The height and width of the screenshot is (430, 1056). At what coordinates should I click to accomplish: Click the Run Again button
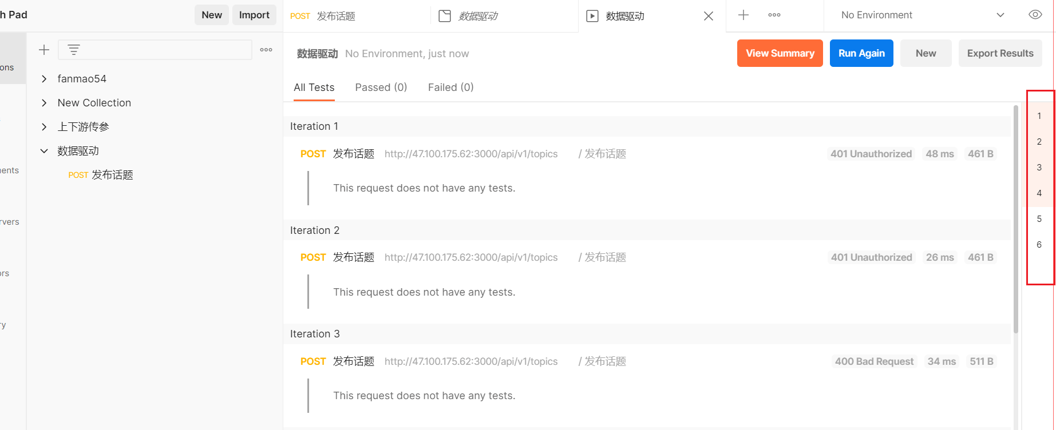(861, 53)
